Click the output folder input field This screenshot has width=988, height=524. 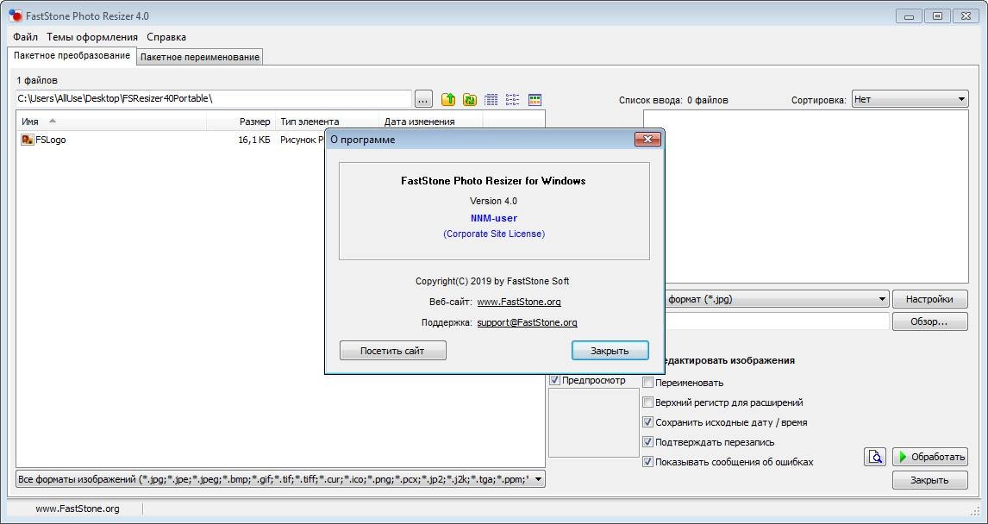[x=777, y=321]
